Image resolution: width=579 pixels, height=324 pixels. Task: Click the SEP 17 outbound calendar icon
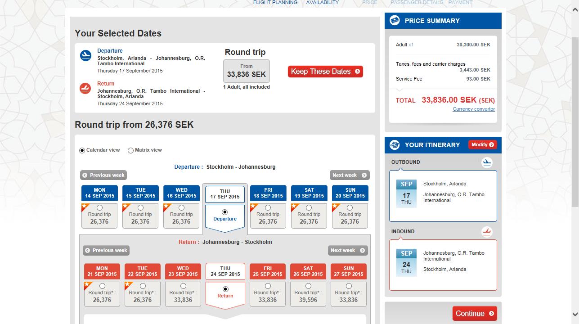tap(406, 193)
